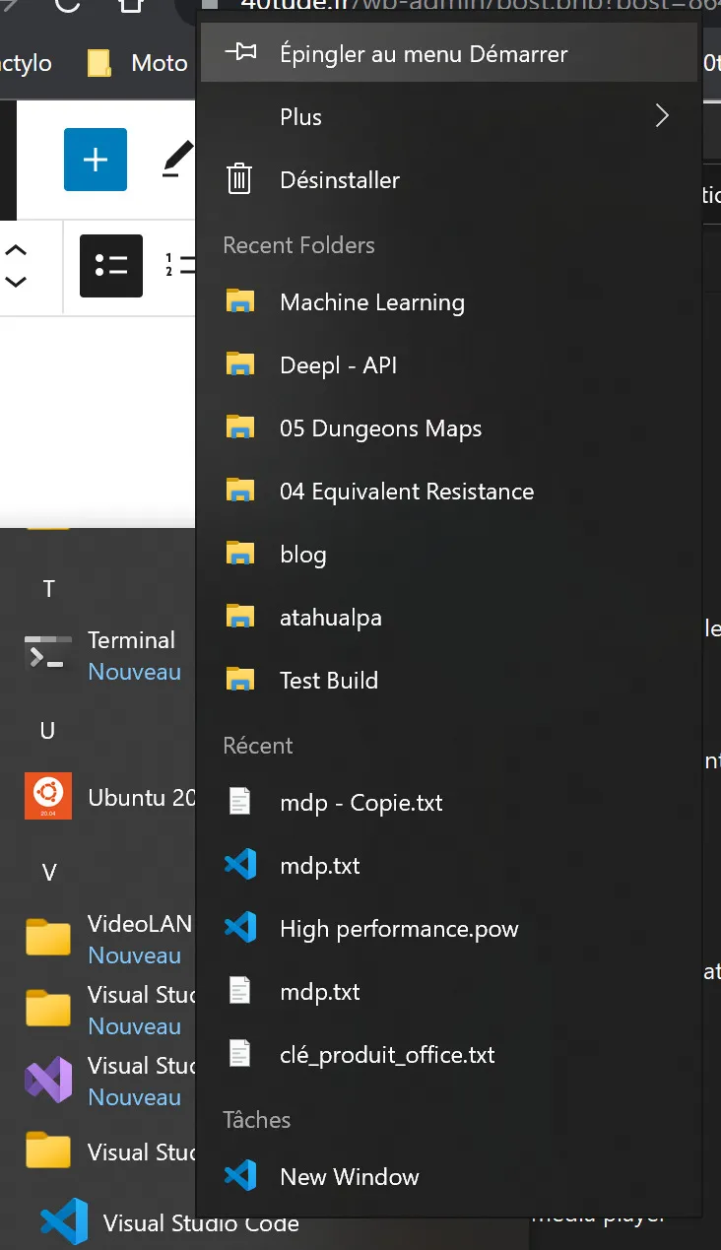Expand the Plus submenu
Screen dimensions: 721x1250
coord(449,116)
